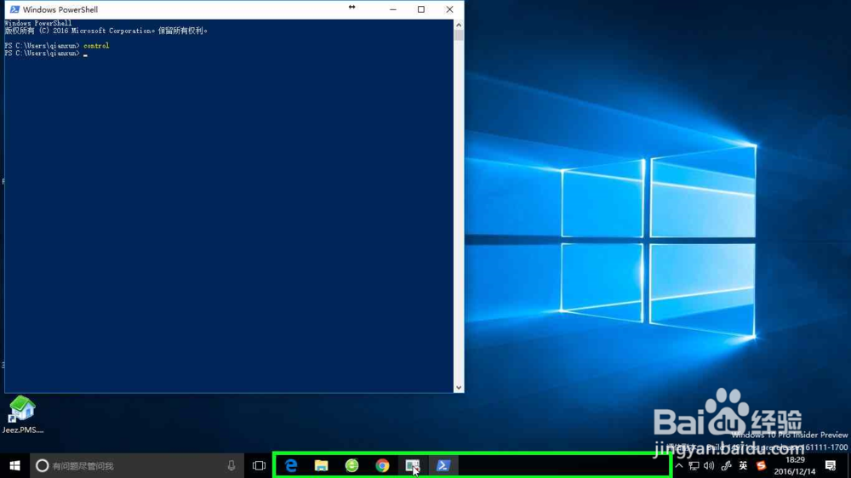The height and width of the screenshot is (478, 851).
Task: Click the 'Windows PowerShell' title text
Action: point(60,9)
